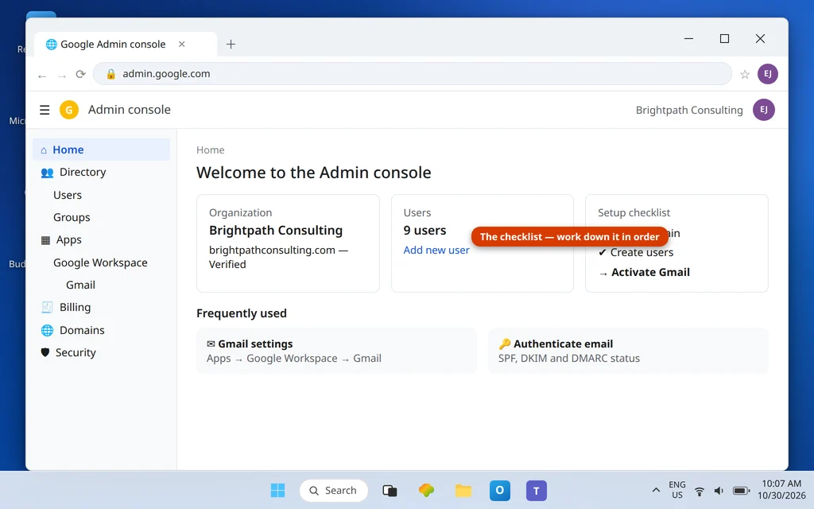
Task: Show hidden system tray icons
Action: coord(656,490)
